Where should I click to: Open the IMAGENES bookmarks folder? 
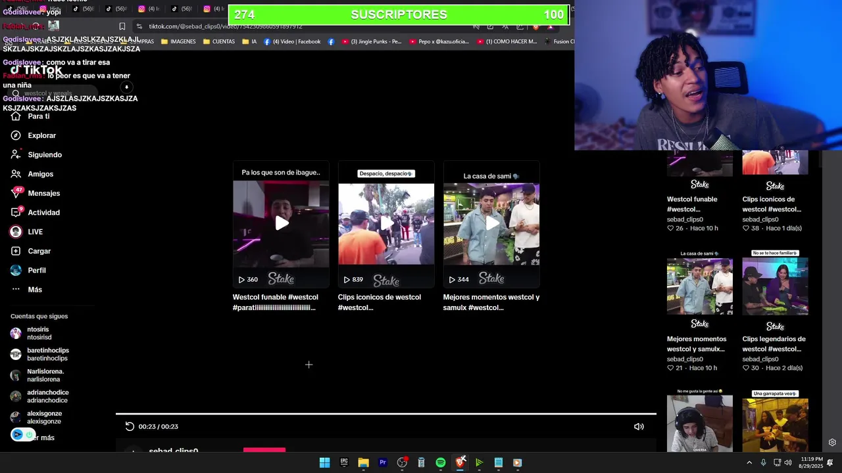pos(178,41)
